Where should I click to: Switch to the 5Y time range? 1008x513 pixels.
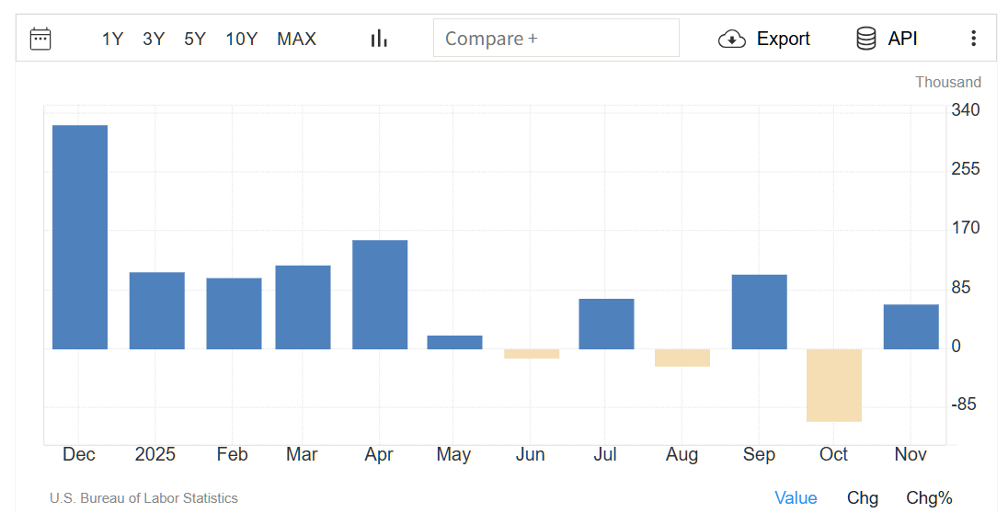[195, 39]
